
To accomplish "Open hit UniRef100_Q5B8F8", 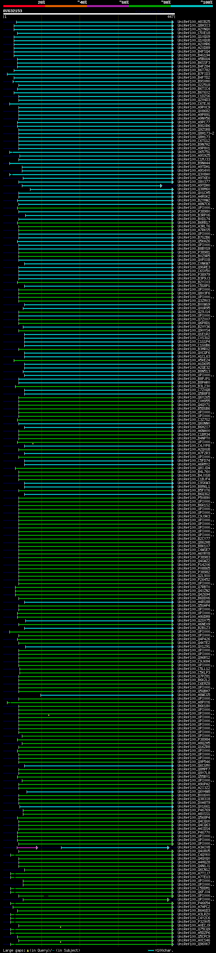I will [x=194, y=394].
